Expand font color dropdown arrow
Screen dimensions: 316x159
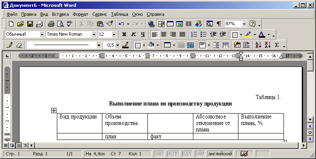click(x=268, y=34)
